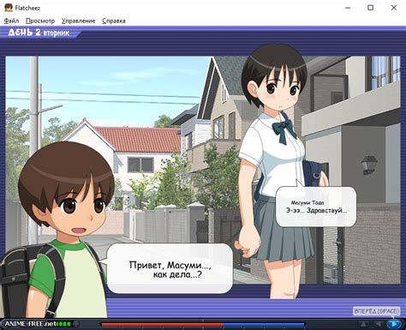This screenshot has width=406, height=330.
Task: Maximize the Flatcheez window
Action: (x=370, y=8)
